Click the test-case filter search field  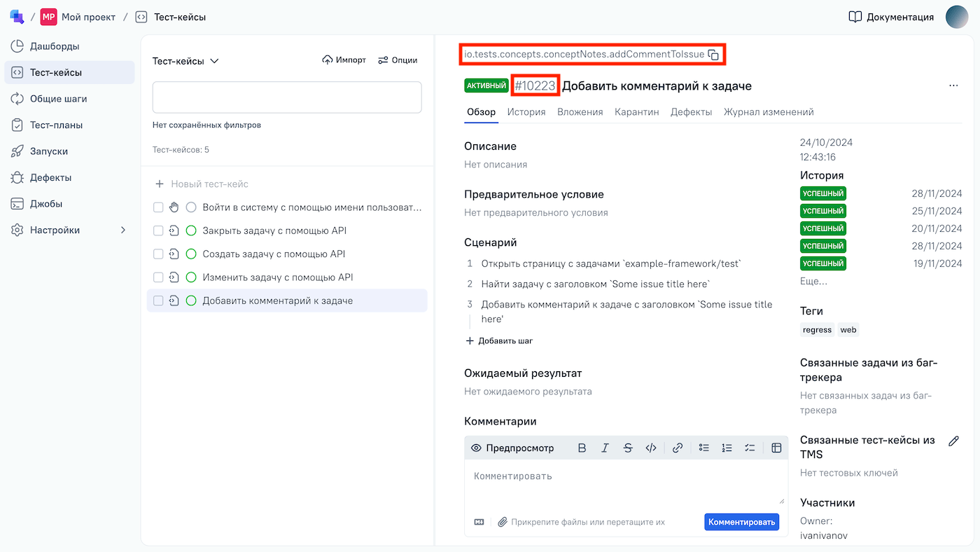[287, 97]
